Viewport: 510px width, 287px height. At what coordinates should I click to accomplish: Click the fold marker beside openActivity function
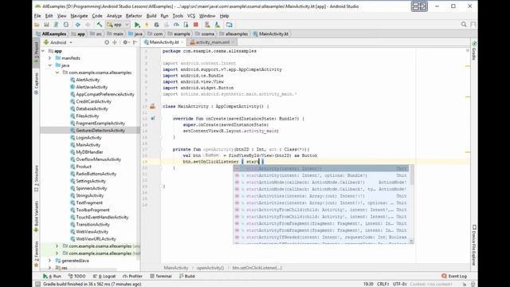tap(161, 149)
